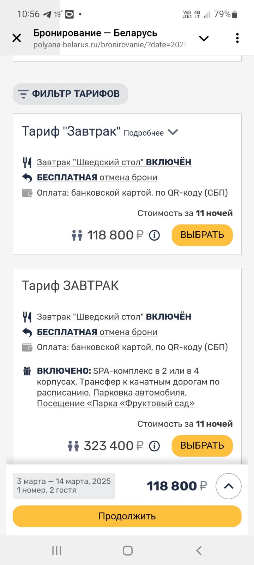Open the БЕСПЛАТНАЯ отмена брони link in first tariff
254x565 pixels.
97,177
